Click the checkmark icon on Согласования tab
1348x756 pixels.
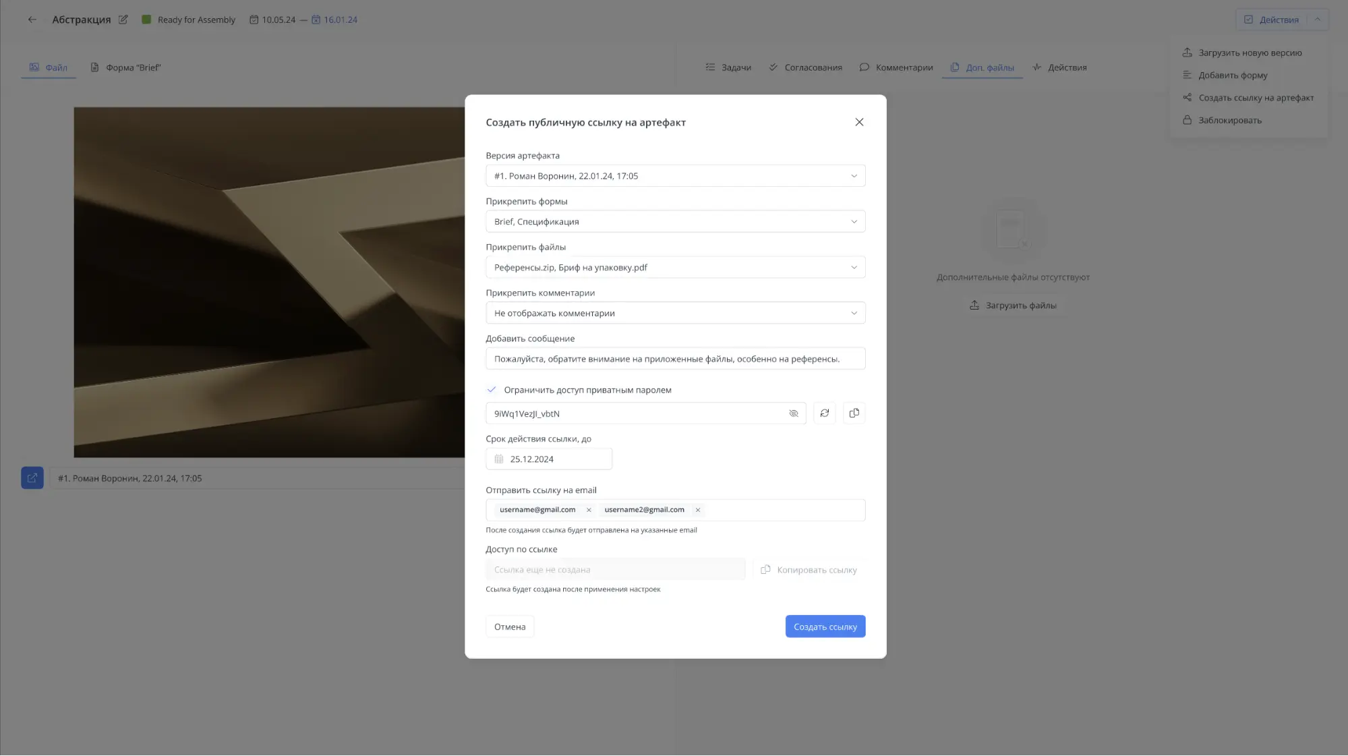[773, 67]
